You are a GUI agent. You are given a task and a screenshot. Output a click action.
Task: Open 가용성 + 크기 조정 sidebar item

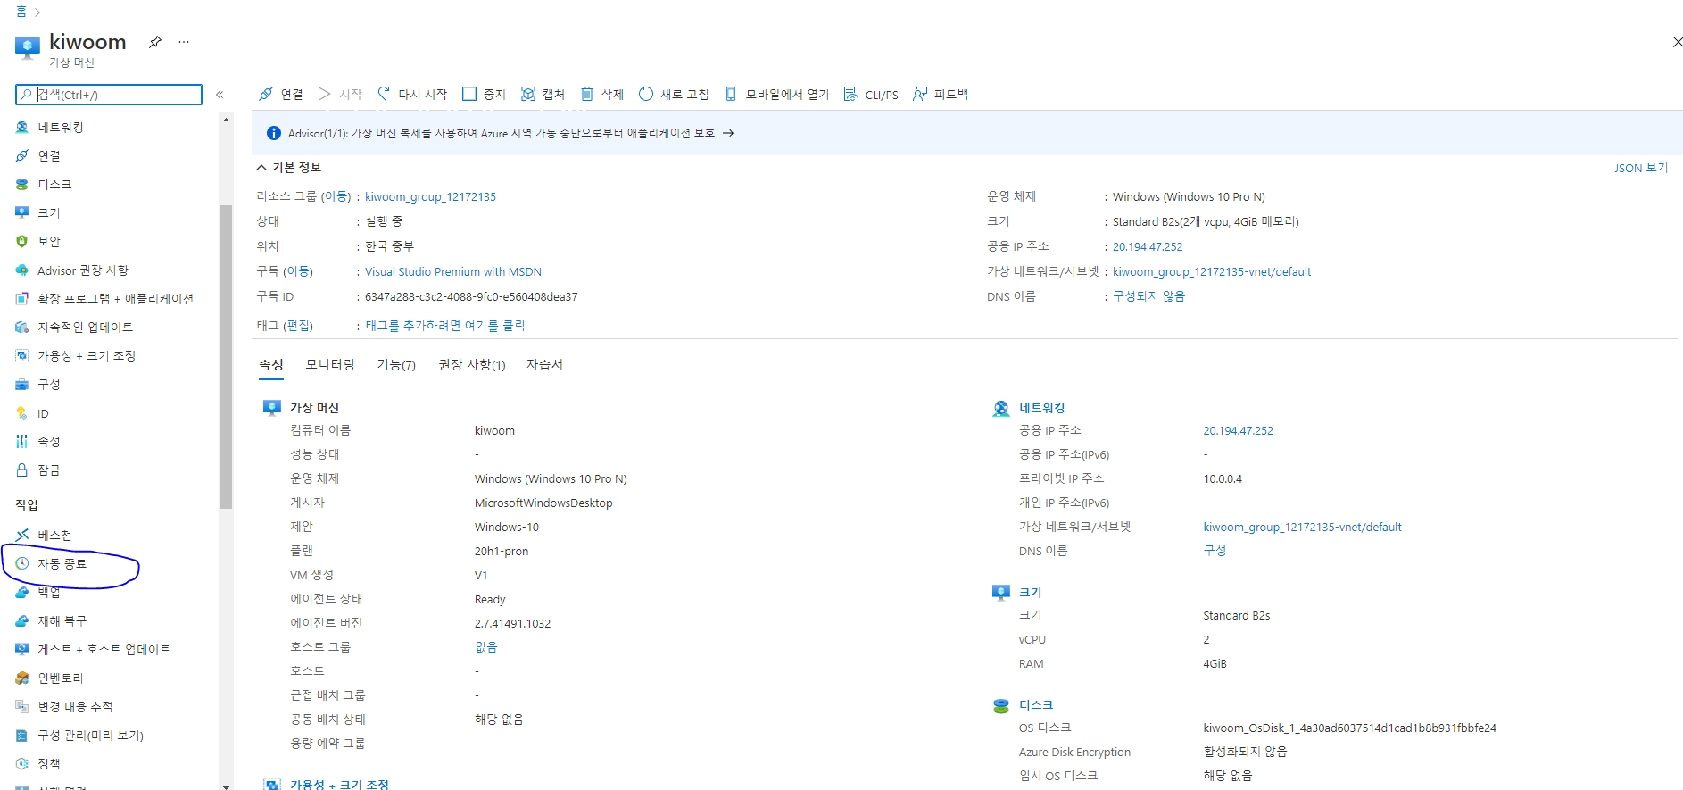(x=86, y=355)
